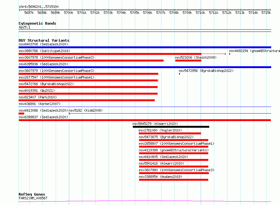Screen dimensions: 280x205
Task: Click the small nsv5472956 ByrskaBishop2022 marker
Action: 179,74
